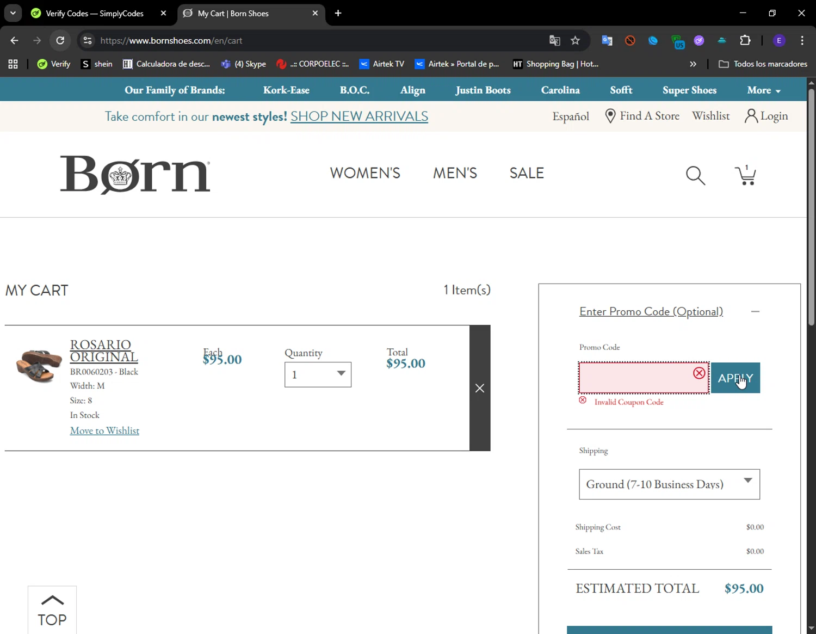Open Find A Store

coord(642,116)
